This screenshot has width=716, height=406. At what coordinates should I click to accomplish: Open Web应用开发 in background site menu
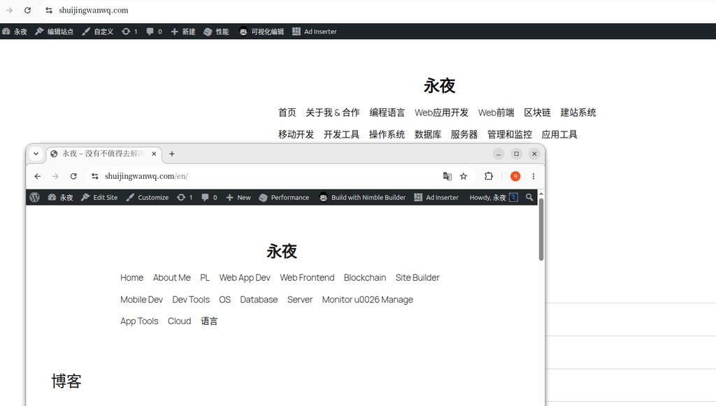pos(442,113)
